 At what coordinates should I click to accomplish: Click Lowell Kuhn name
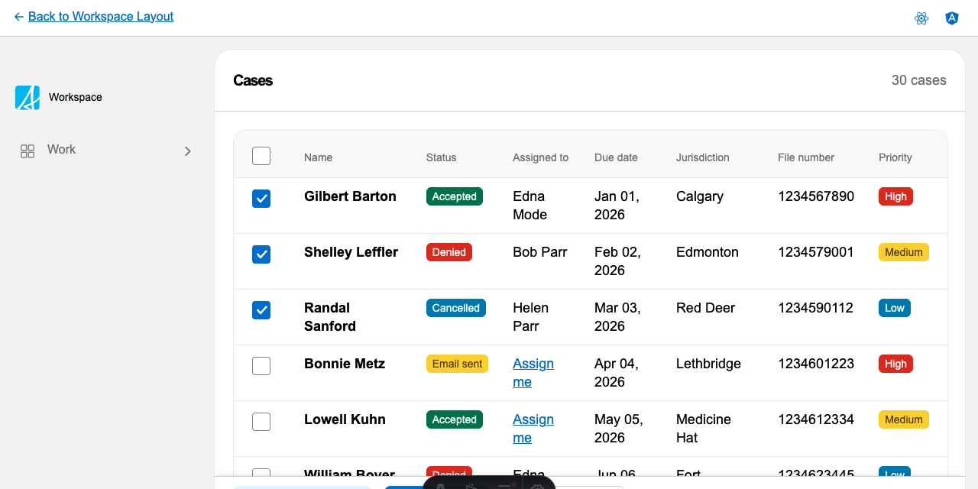[345, 419]
